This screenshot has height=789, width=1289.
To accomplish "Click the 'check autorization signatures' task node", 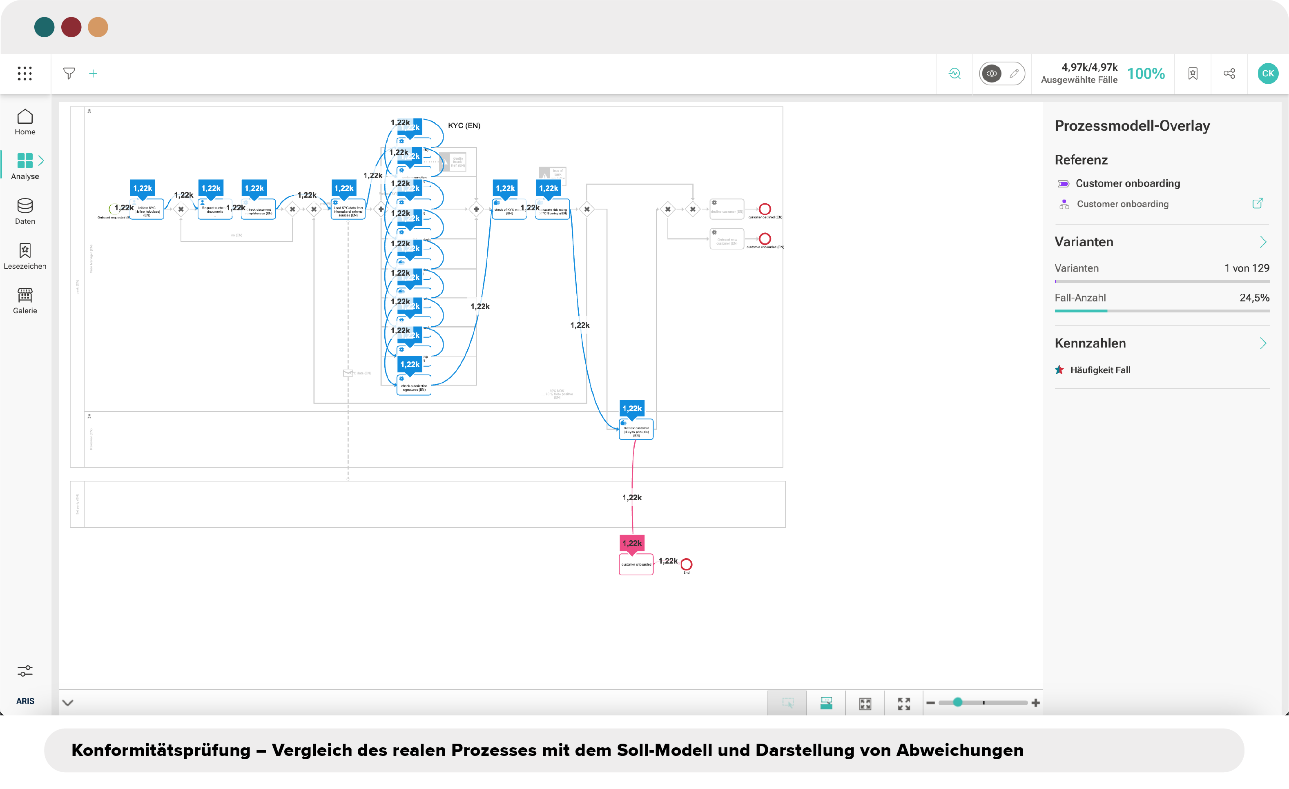I will click(x=414, y=386).
